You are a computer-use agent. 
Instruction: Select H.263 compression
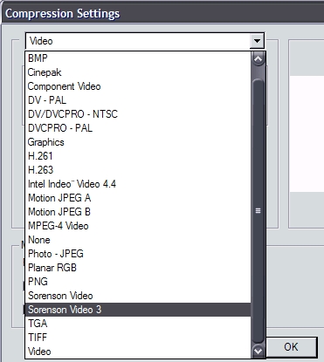(138, 170)
